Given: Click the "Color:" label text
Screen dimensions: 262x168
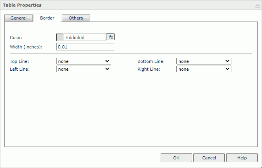Looking at the screenshot, I should 16,38.
